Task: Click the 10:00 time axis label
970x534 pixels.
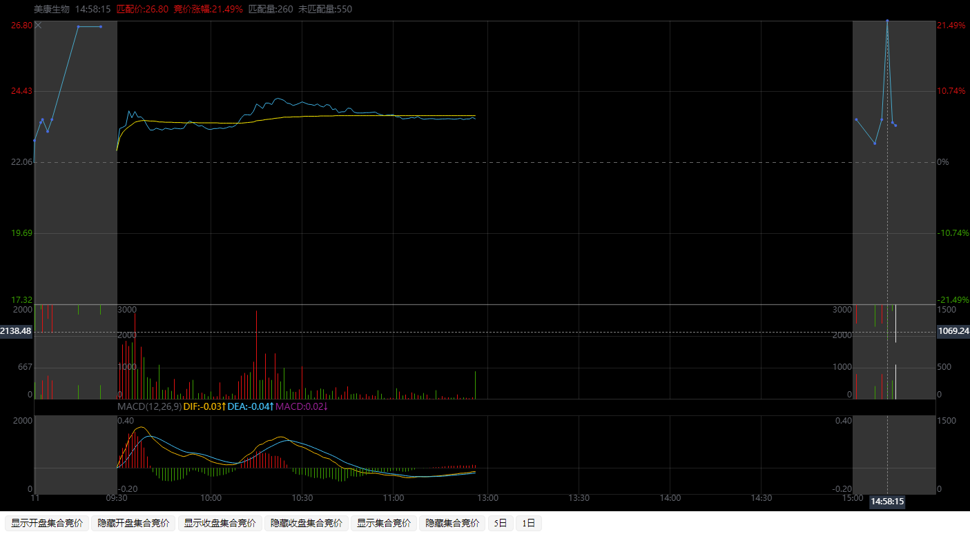Action: (x=211, y=498)
